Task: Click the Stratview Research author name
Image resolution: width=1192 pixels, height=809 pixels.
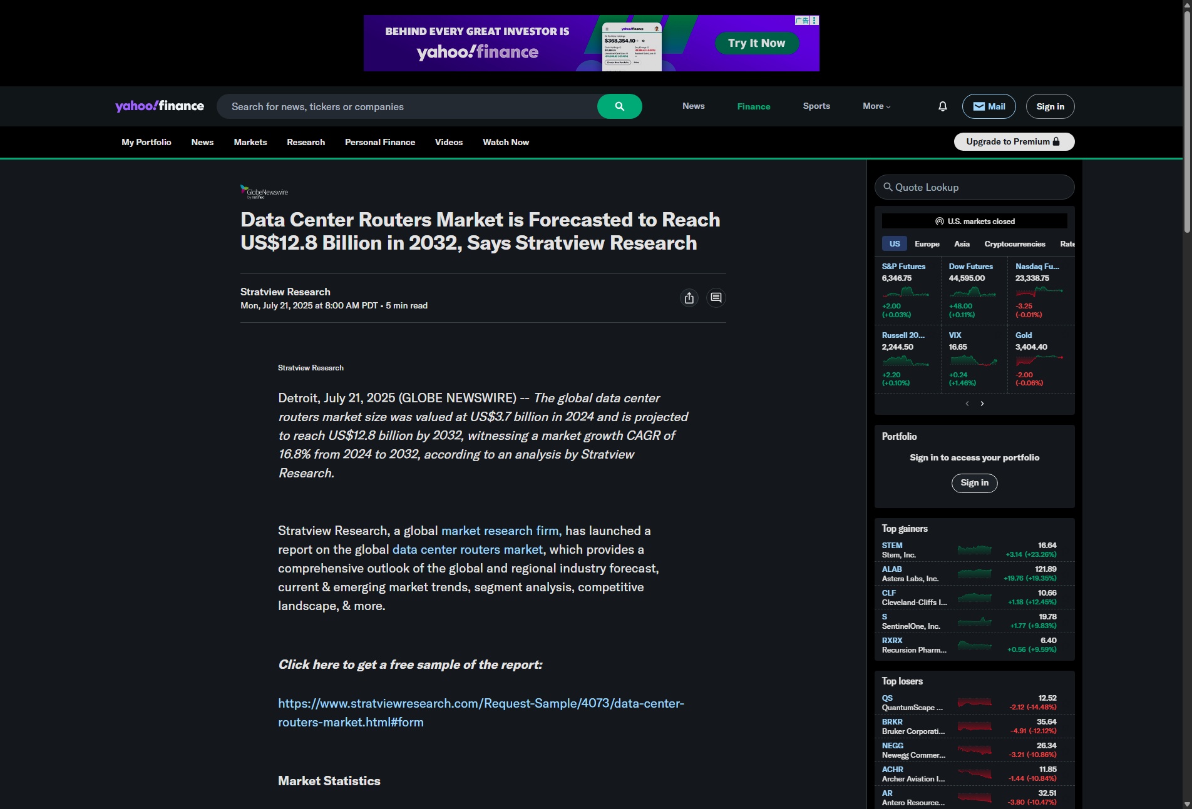Action: [285, 292]
